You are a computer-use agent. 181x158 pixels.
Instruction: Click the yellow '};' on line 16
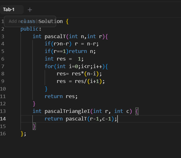pos(24,134)
